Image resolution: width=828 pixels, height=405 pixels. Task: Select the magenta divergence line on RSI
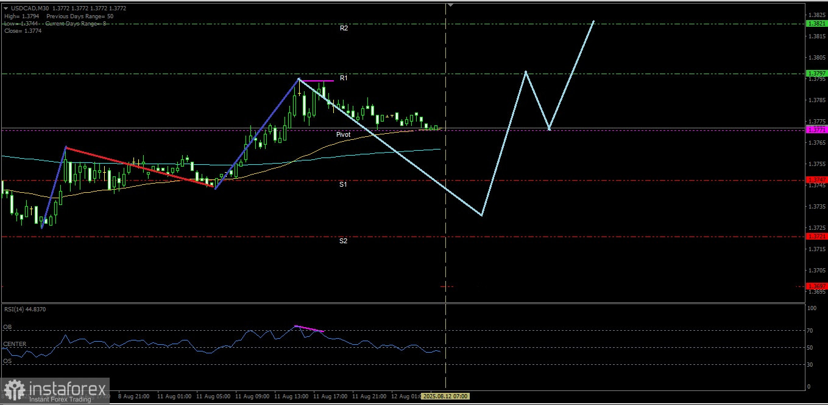[310, 329]
